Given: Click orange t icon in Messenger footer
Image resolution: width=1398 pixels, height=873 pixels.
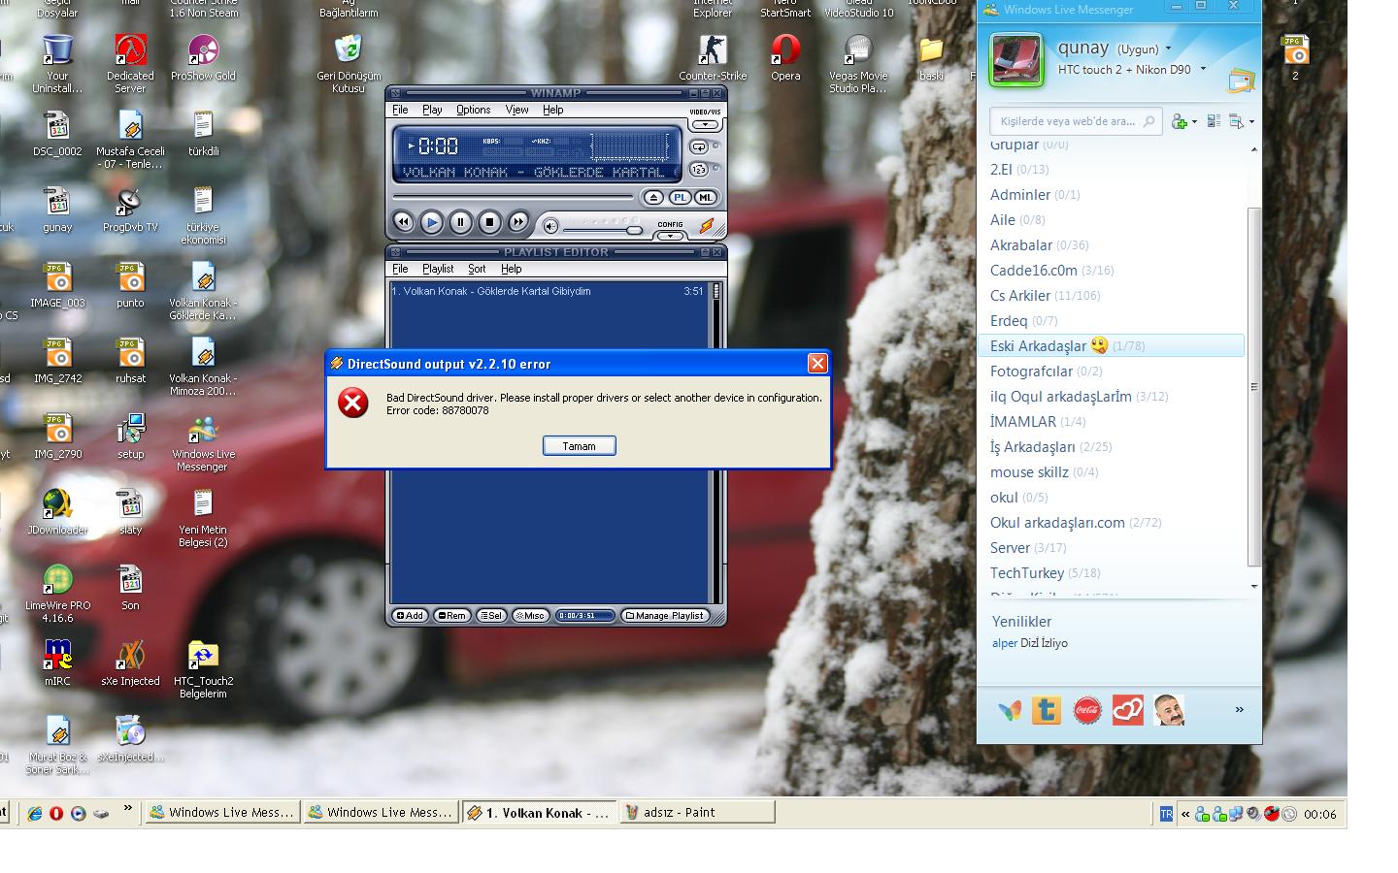Looking at the screenshot, I should [x=1047, y=711].
